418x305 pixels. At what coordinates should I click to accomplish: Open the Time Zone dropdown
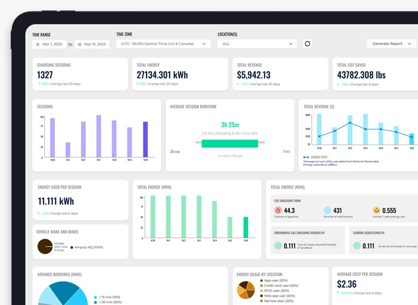(x=164, y=44)
